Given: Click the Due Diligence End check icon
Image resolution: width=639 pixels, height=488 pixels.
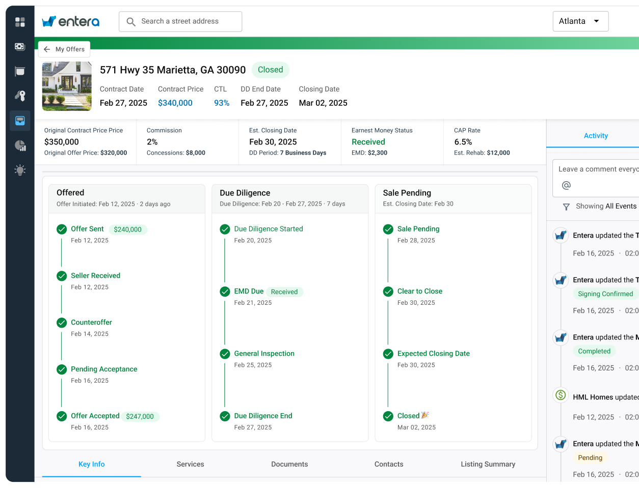Looking at the screenshot, I should click(225, 416).
